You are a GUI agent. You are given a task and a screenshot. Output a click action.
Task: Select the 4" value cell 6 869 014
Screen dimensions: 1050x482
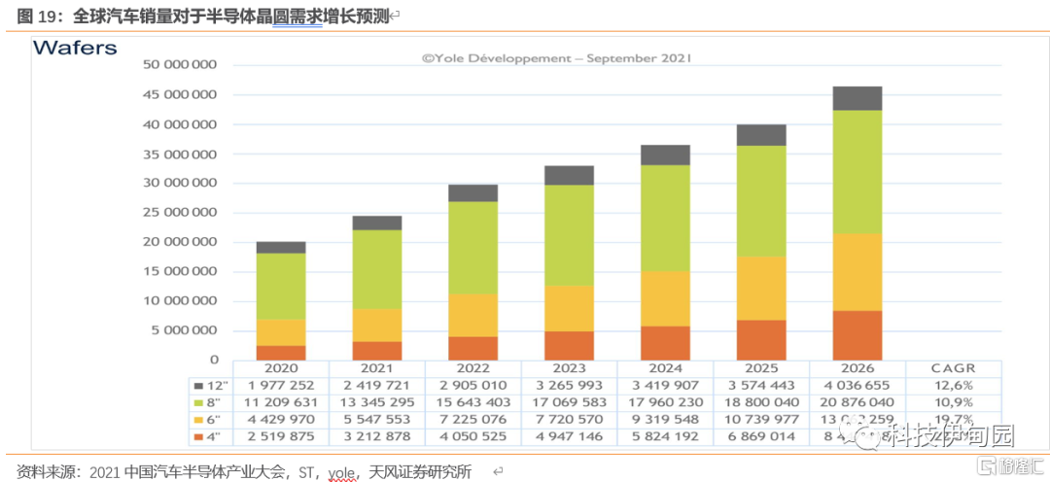(x=761, y=437)
